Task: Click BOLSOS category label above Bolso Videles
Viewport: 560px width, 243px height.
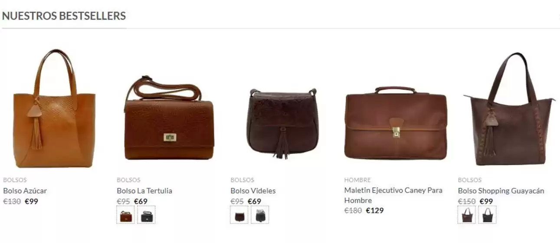Action: (242, 180)
